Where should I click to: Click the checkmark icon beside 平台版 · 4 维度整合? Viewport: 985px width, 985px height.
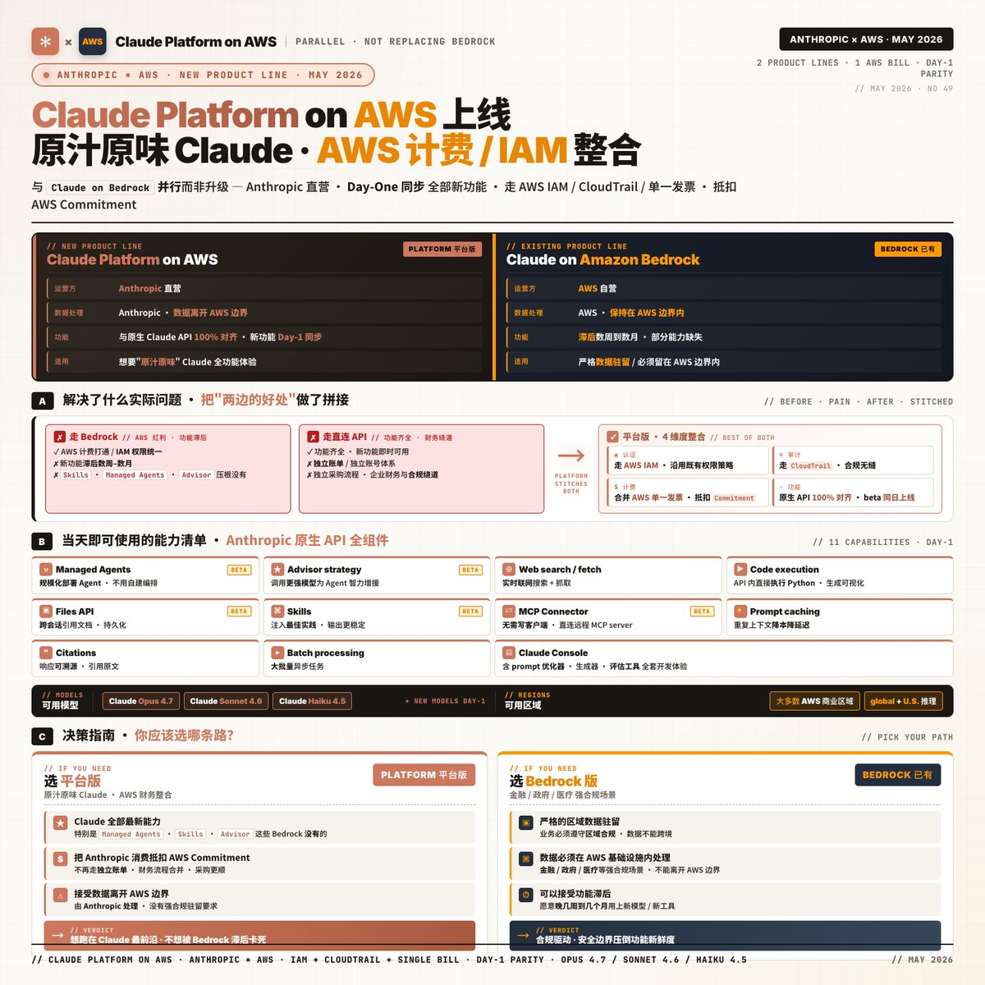pyautogui.click(x=613, y=438)
